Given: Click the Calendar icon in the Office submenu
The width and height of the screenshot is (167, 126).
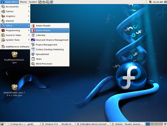Looking at the screenshot, I should (33, 35).
